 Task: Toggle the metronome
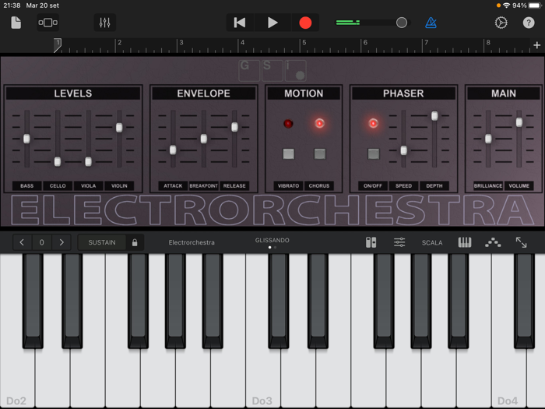(431, 23)
